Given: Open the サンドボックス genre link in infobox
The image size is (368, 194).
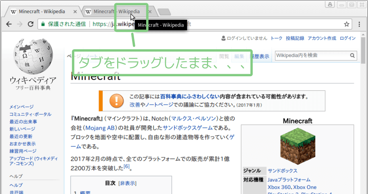Looking at the screenshot, I should click(x=282, y=171).
